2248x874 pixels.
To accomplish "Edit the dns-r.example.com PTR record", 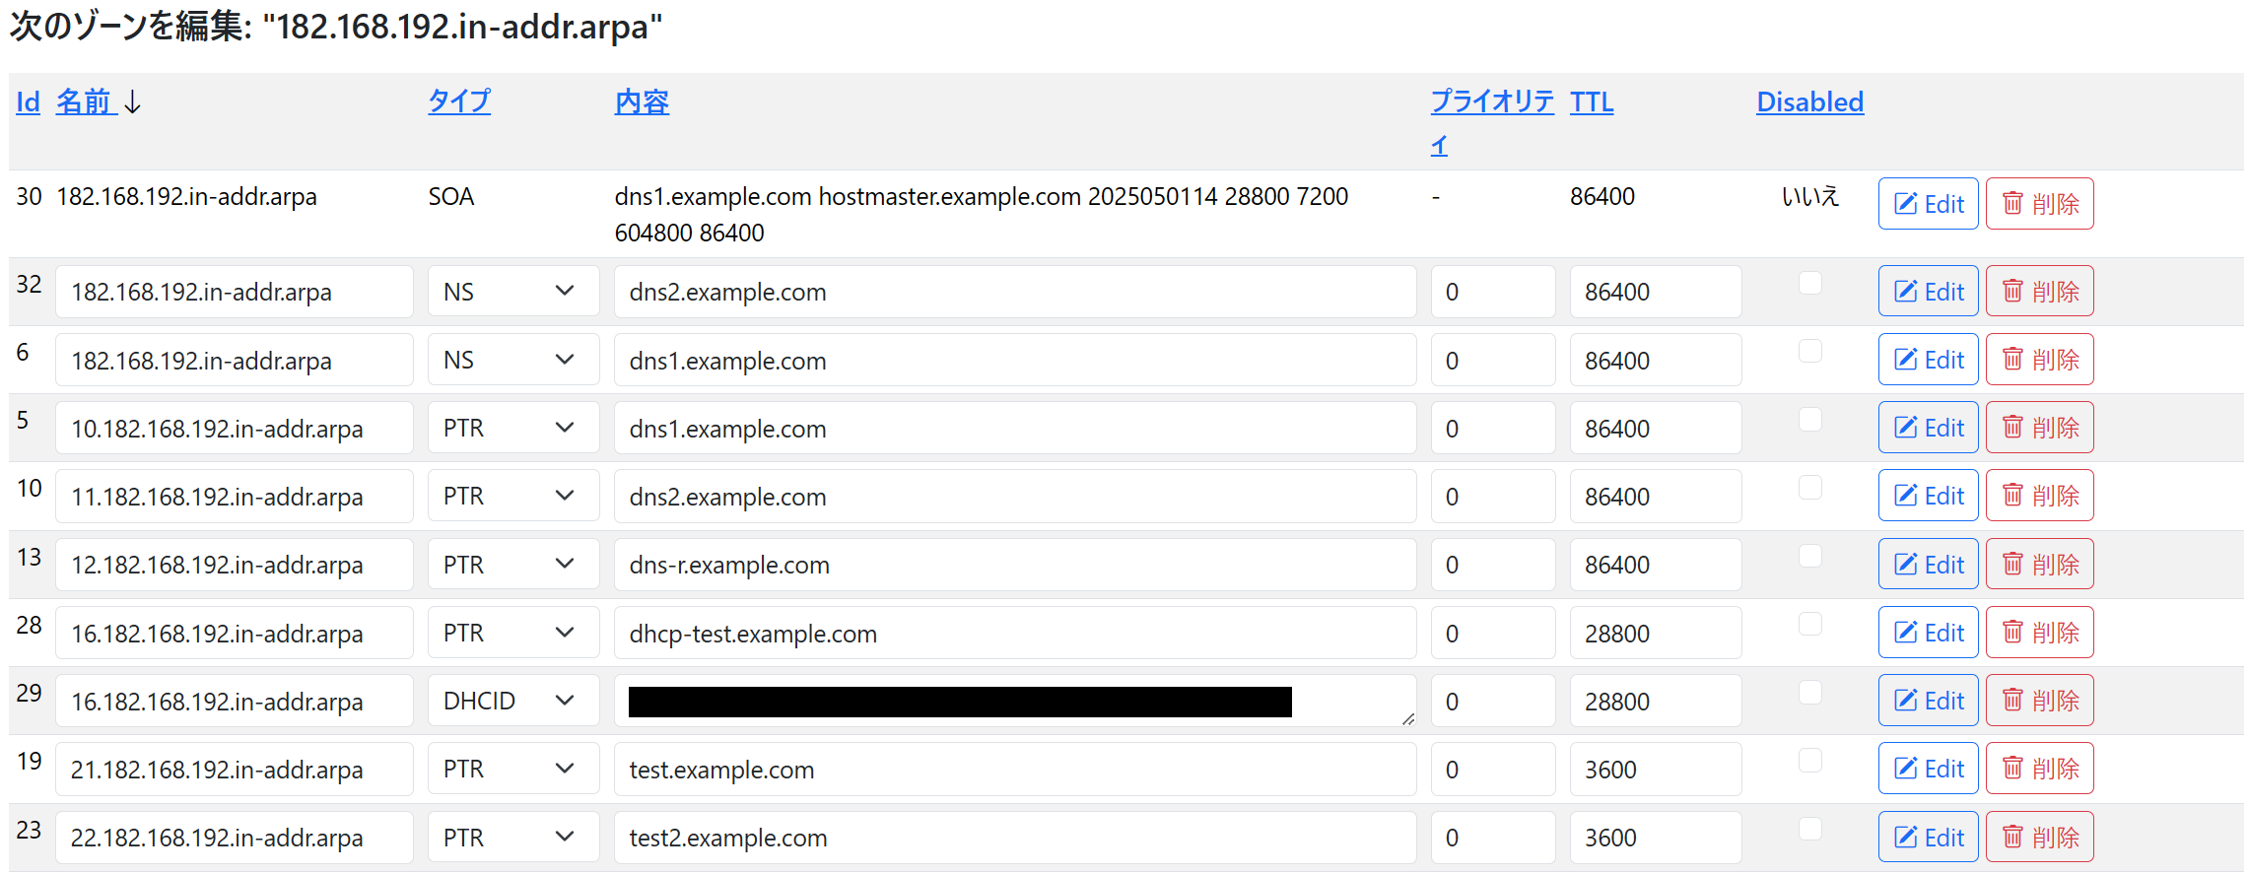I will point(1928,565).
